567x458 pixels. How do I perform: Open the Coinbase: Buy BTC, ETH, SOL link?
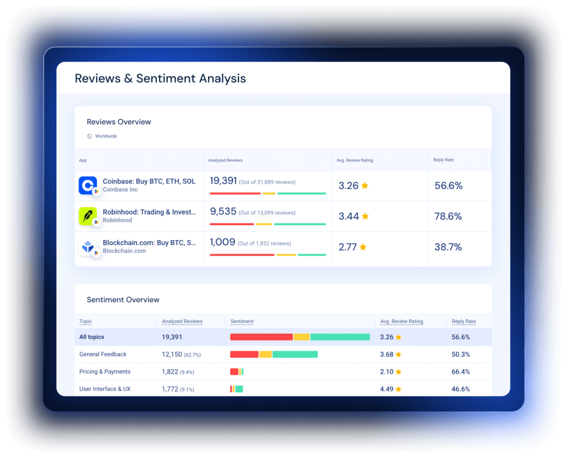click(x=150, y=181)
